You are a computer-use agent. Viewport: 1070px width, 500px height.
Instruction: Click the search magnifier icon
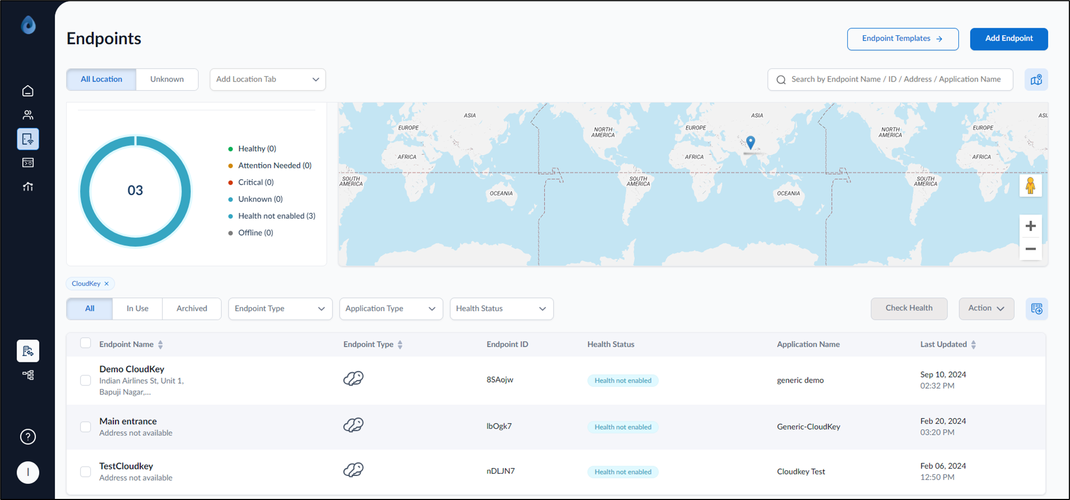pos(781,80)
